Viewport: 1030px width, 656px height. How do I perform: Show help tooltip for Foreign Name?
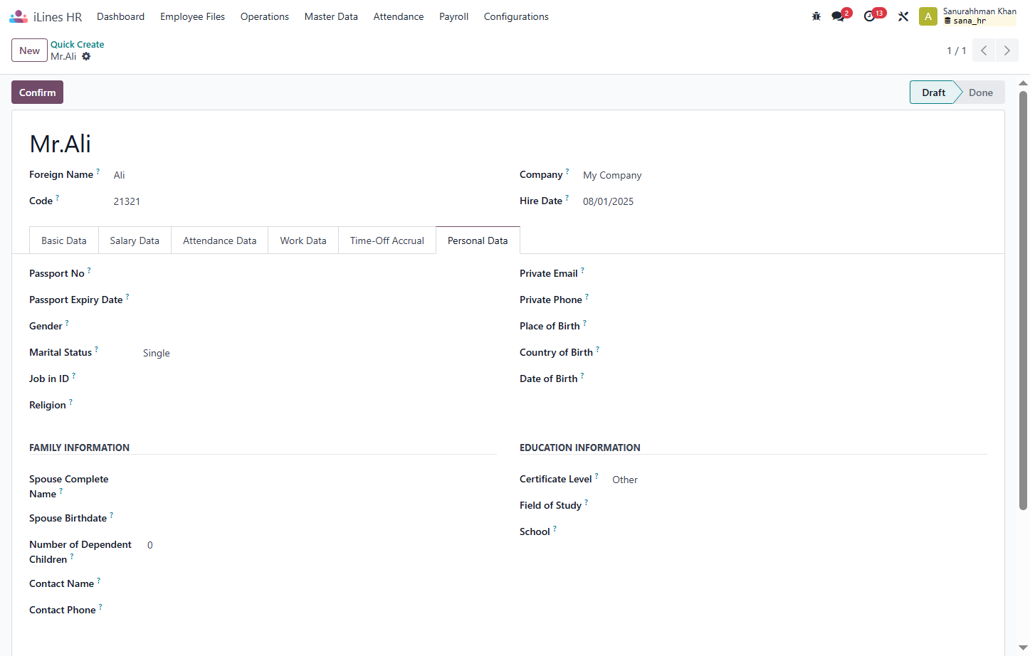pyautogui.click(x=98, y=171)
